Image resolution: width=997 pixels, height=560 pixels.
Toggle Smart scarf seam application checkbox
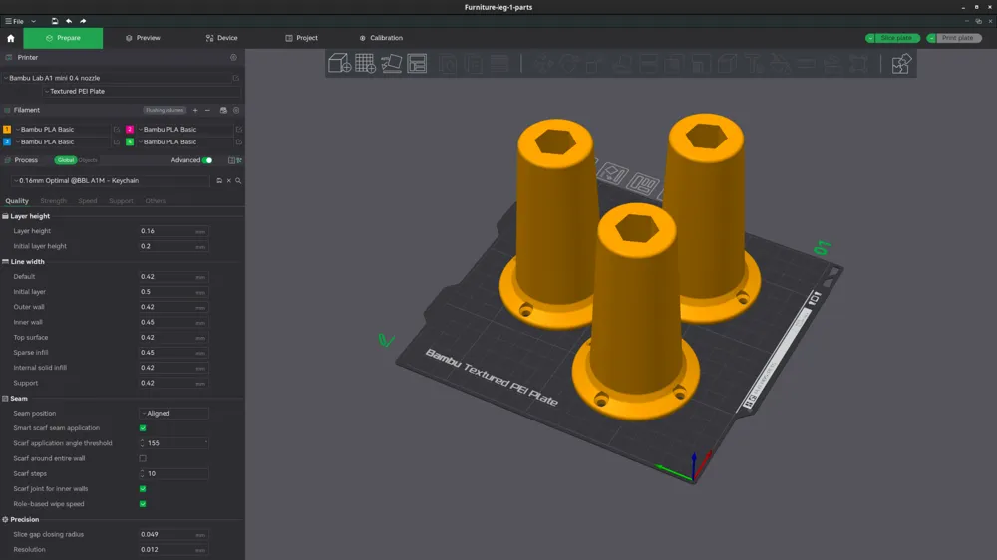[x=143, y=428]
